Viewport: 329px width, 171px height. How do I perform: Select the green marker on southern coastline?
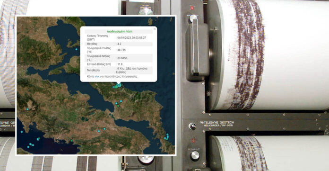[71, 141]
